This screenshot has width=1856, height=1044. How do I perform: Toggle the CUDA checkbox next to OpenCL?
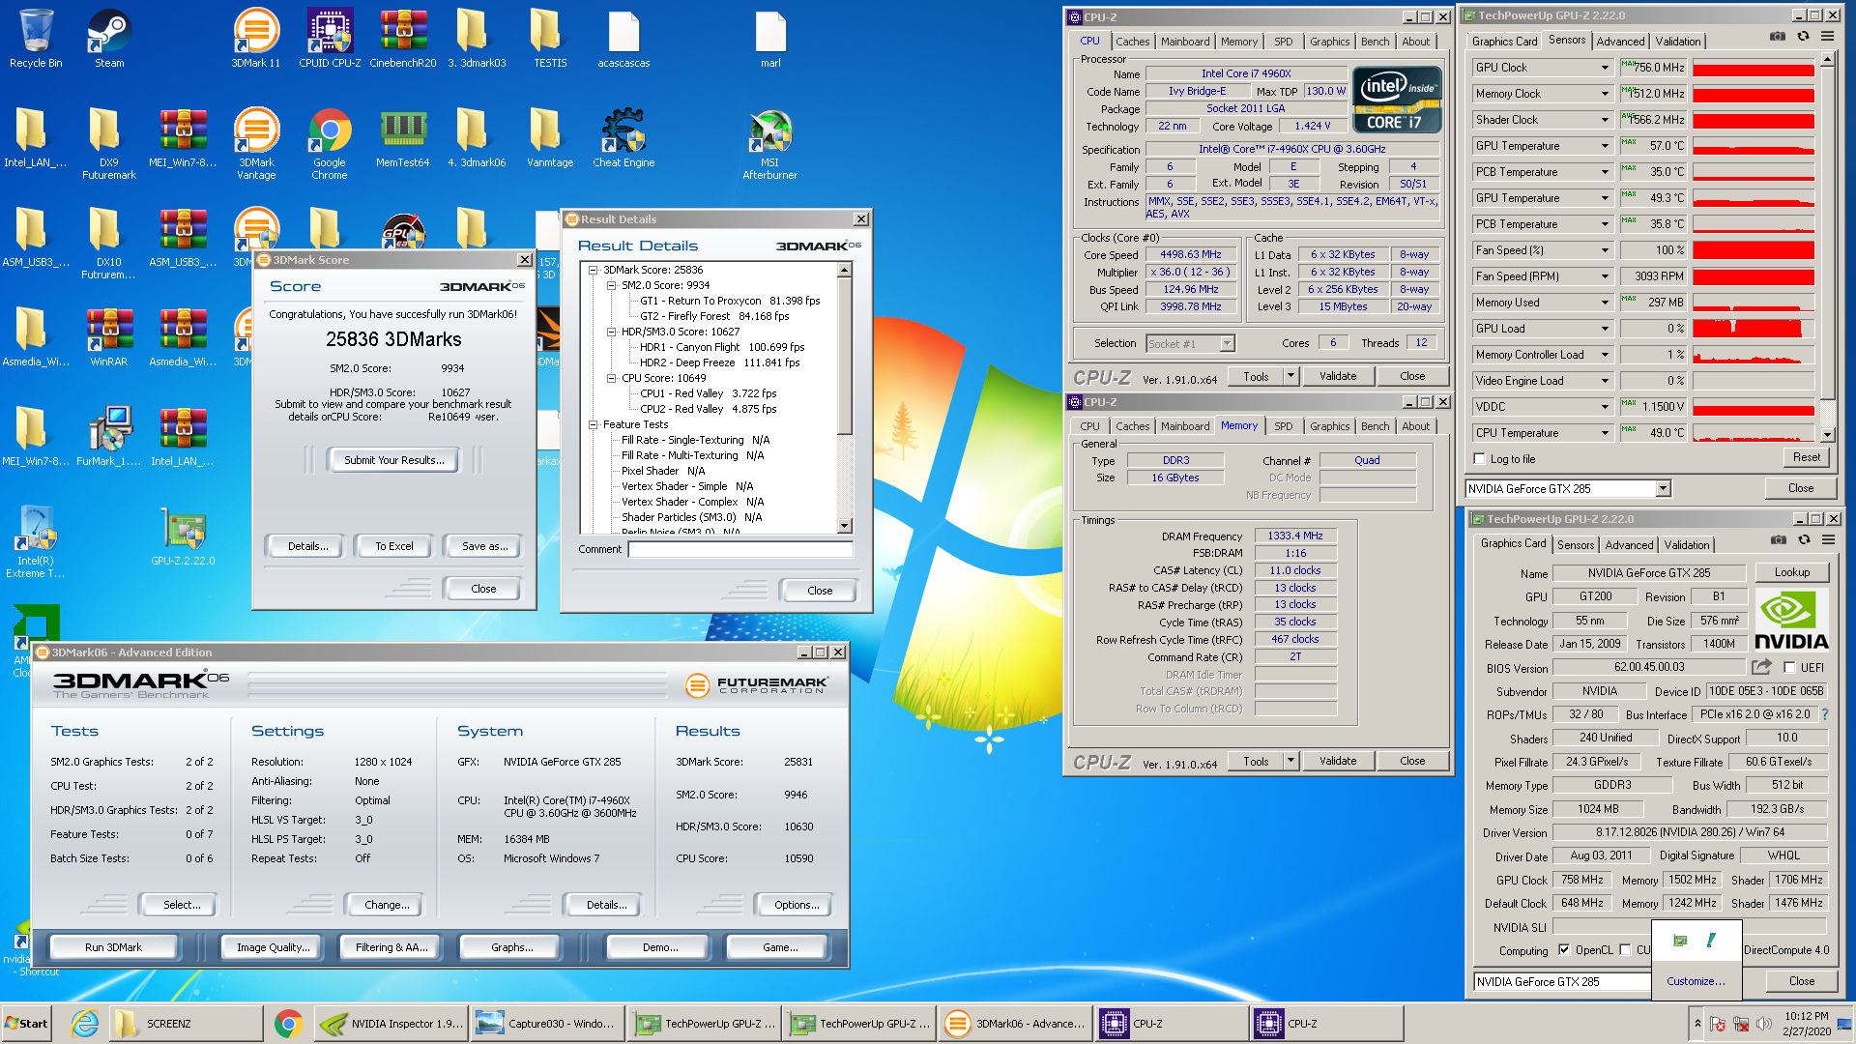click(x=1625, y=950)
